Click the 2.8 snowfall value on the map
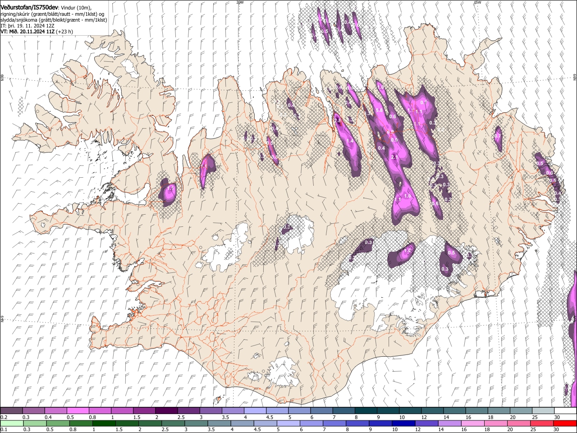Viewport: 577px width, 433px height. click(x=338, y=121)
